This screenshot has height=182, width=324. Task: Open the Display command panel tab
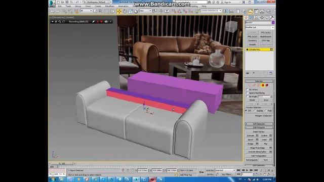point(267,18)
